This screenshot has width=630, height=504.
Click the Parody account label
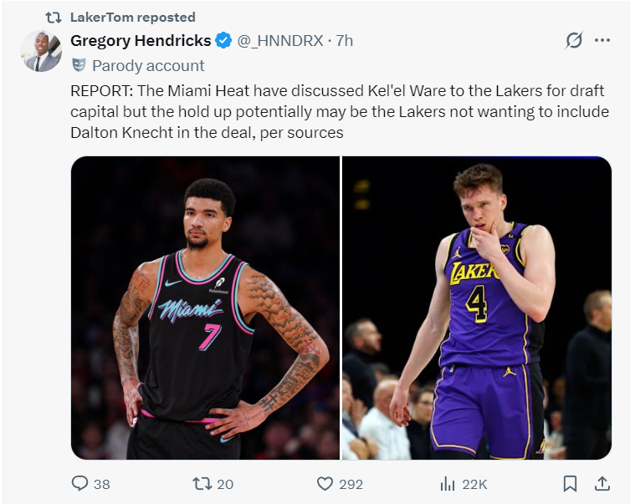pyautogui.click(x=148, y=65)
